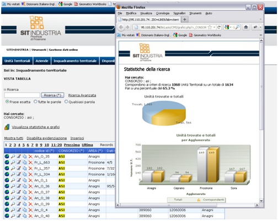Click the magnifier icon in the An_O_1 row

[x=13, y=180]
